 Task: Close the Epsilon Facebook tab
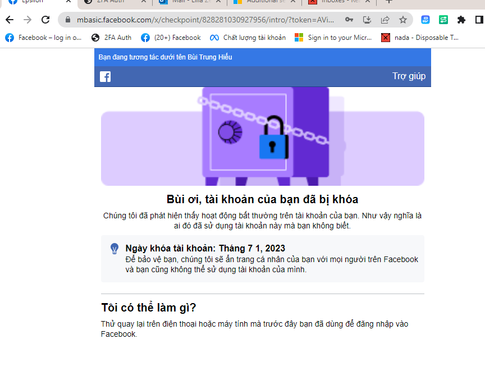point(68,1)
